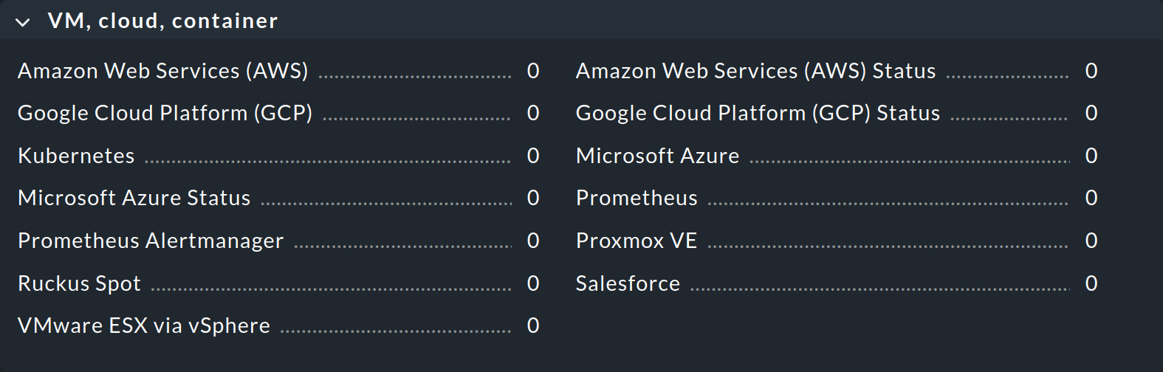Screen dimensions: 1163x372
Task: Click Prometheus Alertmanager entry
Action: click(x=151, y=241)
